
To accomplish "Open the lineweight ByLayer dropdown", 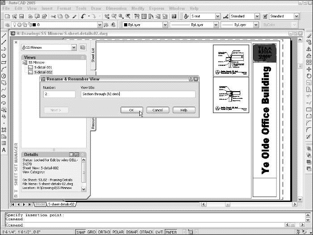I will 256,25.
